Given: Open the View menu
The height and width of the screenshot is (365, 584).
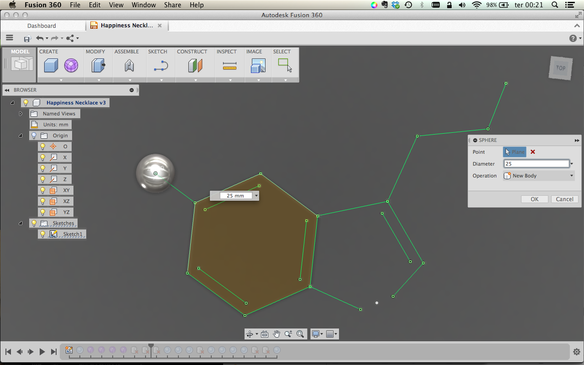Looking at the screenshot, I should (x=116, y=5).
